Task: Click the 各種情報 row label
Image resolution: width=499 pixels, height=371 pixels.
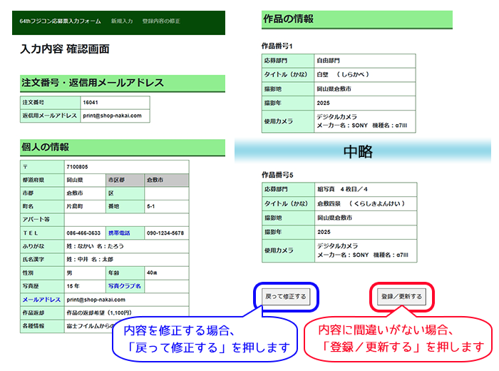Action: (x=34, y=326)
